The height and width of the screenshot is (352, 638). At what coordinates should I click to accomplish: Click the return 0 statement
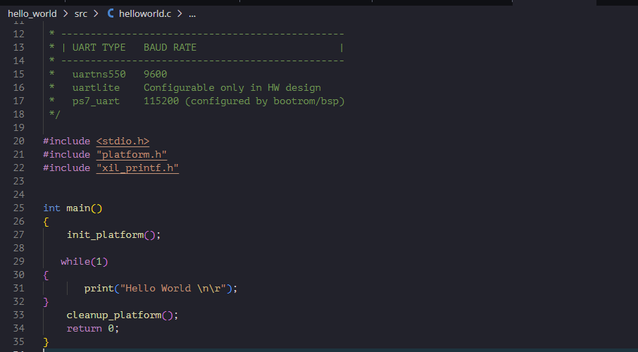pyautogui.click(x=92, y=328)
